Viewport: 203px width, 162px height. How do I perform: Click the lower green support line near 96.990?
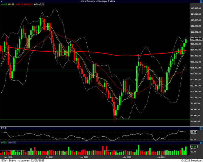point(95,120)
